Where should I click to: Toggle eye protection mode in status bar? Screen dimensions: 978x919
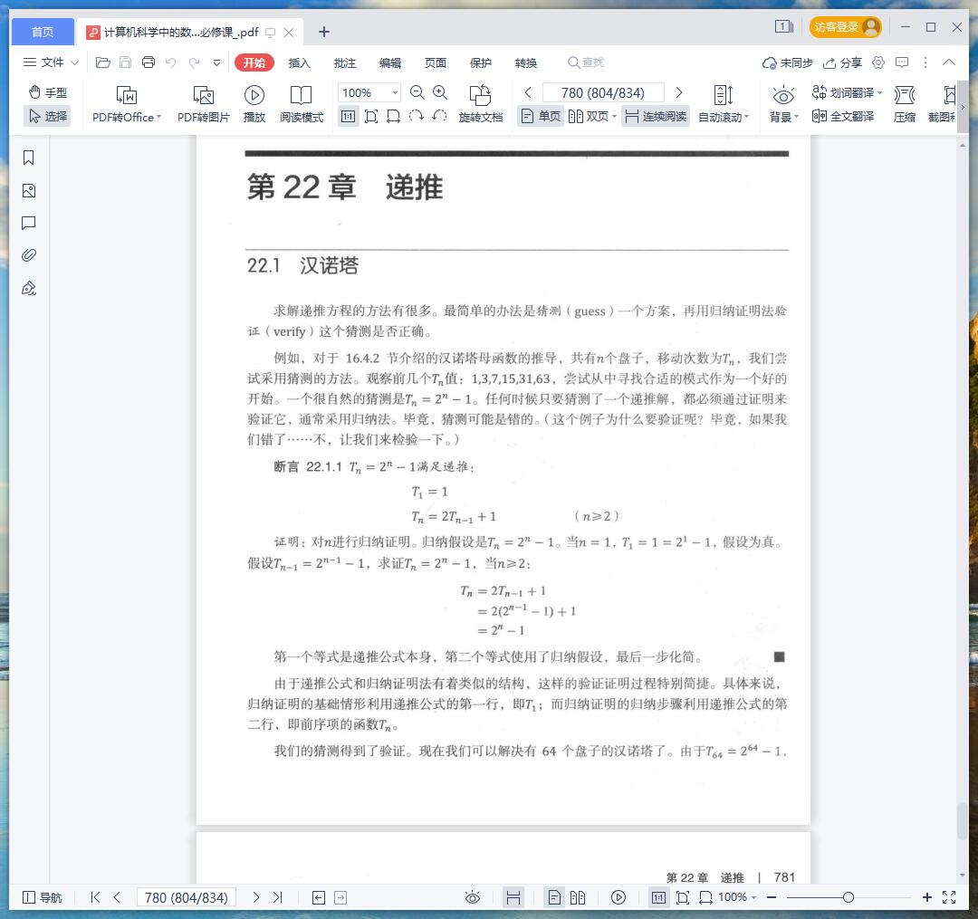pos(473,897)
